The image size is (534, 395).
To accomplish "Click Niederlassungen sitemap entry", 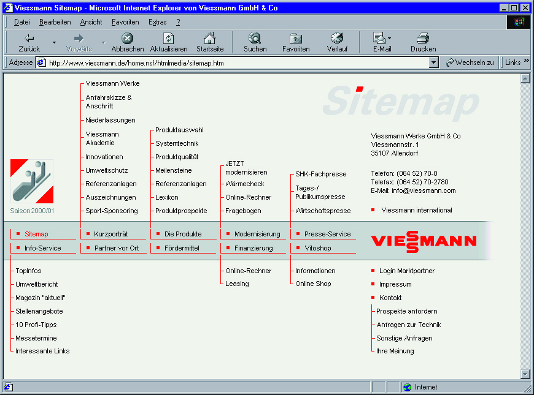I will pyautogui.click(x=110, y=120).
